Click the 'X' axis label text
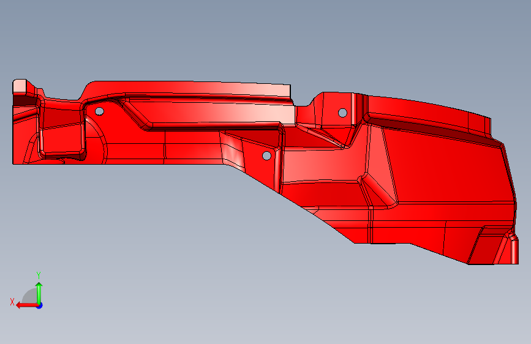Screen dimensions: 531x344 [12, 302]
